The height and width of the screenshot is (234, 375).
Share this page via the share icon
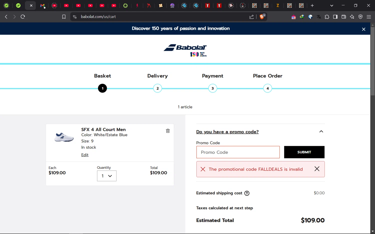coord(251,17)
